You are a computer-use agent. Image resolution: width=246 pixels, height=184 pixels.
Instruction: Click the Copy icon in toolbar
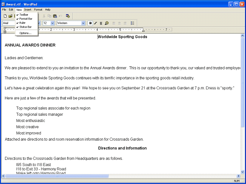click(50, 16)
